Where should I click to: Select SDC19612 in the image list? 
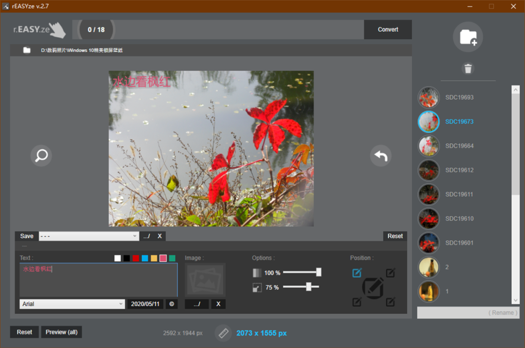(x=459, y=170)
